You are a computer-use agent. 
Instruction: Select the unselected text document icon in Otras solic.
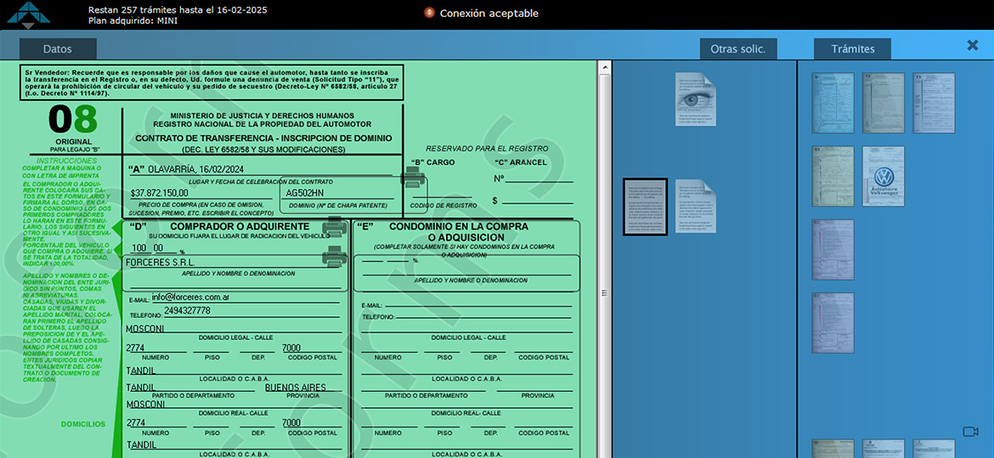point(695,206)
